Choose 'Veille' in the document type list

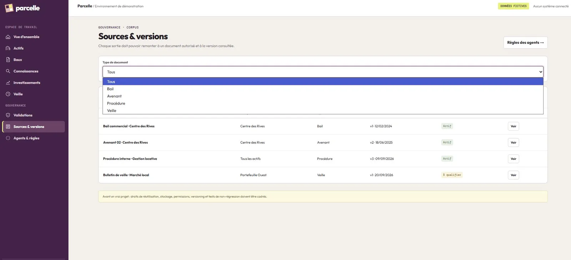[x=323, y=111]
